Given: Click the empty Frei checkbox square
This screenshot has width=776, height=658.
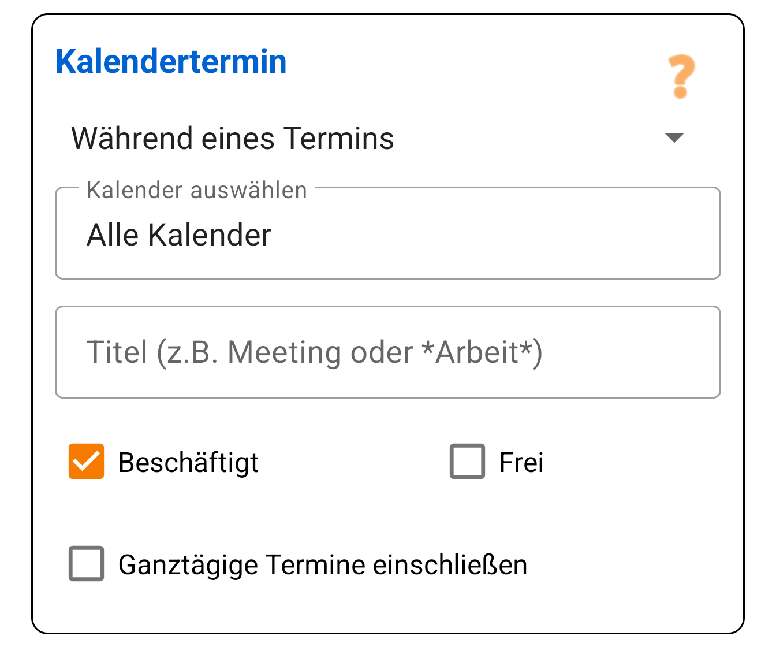Looking at the screenshot, I should click(468, 461).
